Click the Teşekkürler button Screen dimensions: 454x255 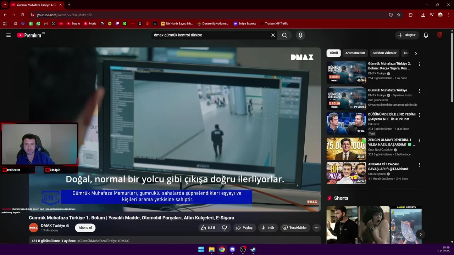[295, 228]
